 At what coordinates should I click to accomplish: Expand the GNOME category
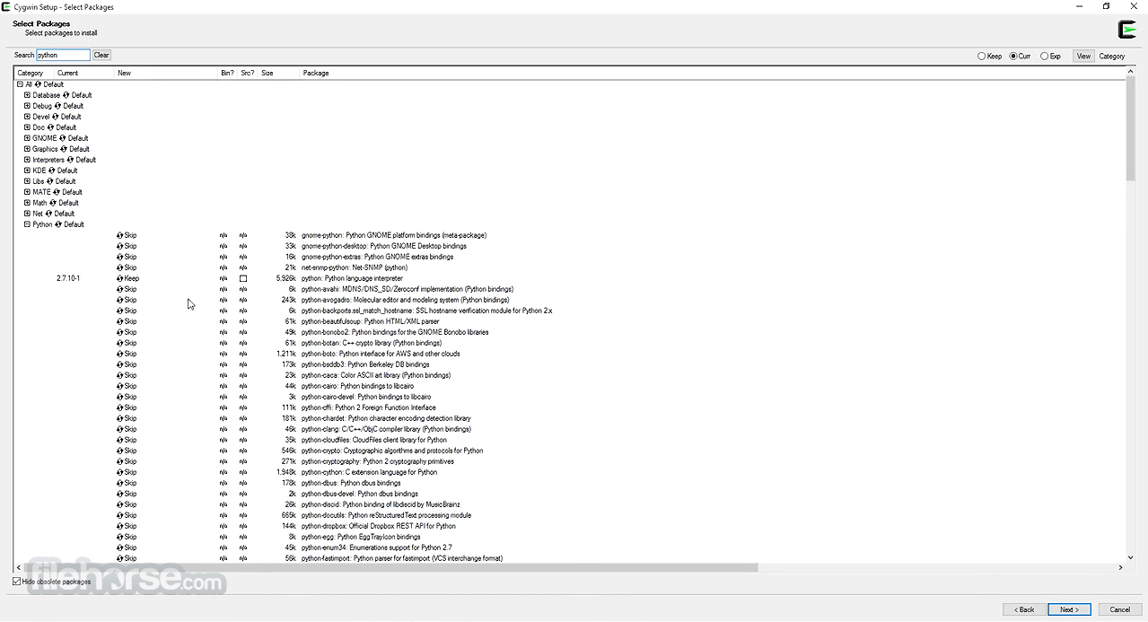[x=27, y=138]
